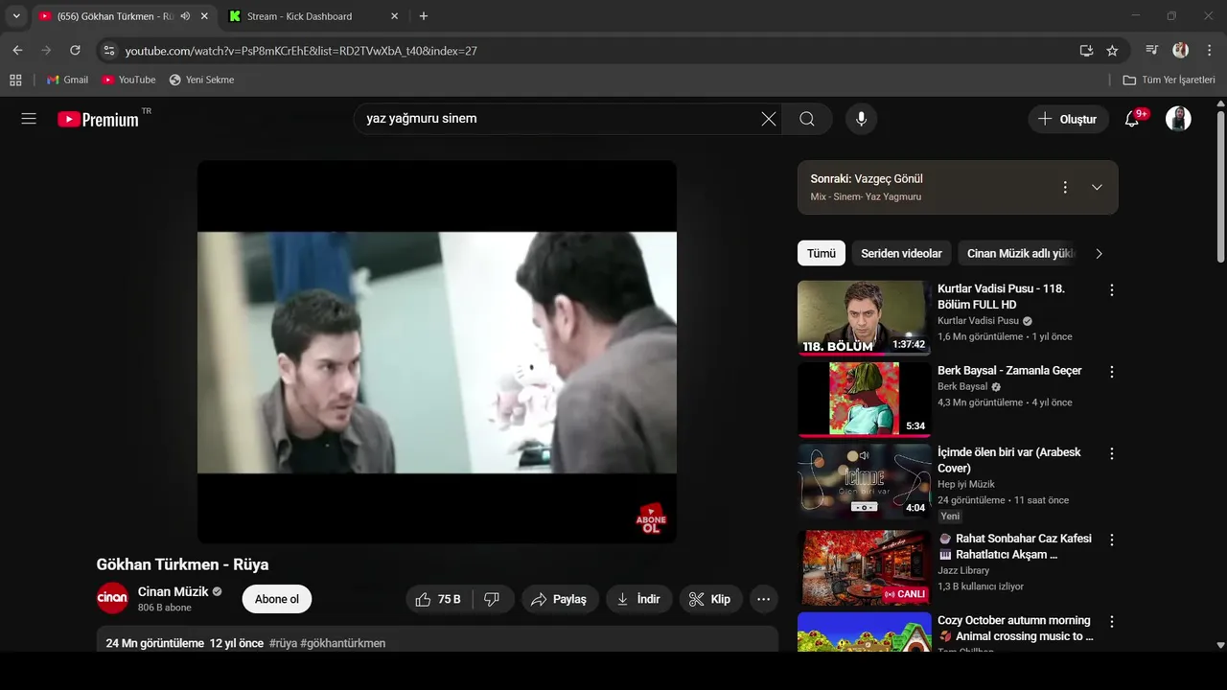1227x690 pixels.
Task: View site information icon in address bar
Action: (108, 50)
